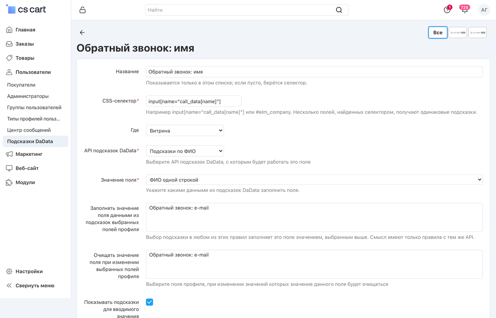Viewport: 496px width, 318px height.
Task: Click the Очищать значение поля select box
Action: [314, 264]
